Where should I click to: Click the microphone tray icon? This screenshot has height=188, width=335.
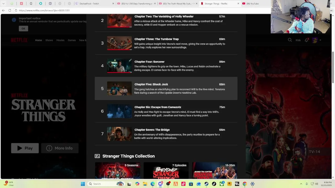pos(307,184)
